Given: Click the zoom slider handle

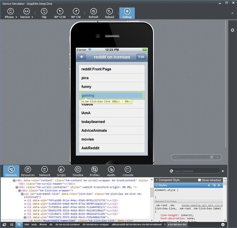Looking at the screenshot, I should click(x=212, y=157).
